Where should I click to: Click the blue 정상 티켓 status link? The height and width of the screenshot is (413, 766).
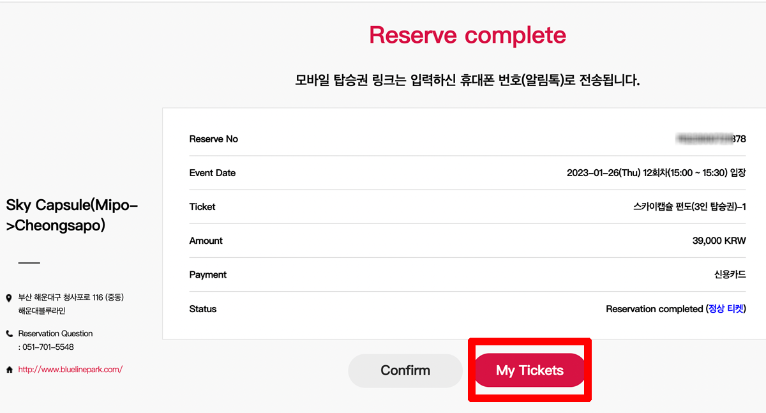point(726,309)
